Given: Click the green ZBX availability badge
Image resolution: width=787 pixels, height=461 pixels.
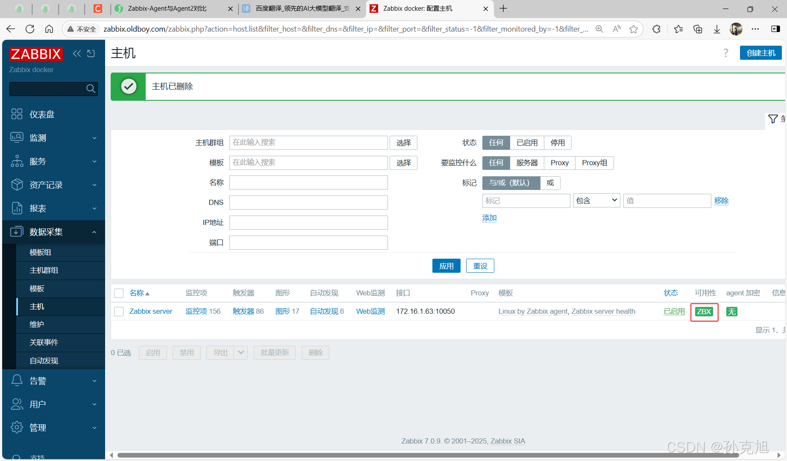Looking at the screenshot, I should click(704, 312).
